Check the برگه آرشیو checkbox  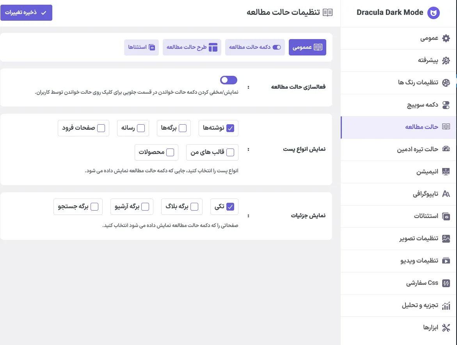point(145,207)
